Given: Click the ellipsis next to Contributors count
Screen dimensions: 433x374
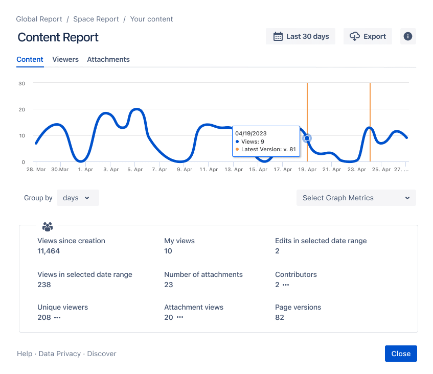Looking at the screenshot, I should pyautogui.click(x=286, y=285).
